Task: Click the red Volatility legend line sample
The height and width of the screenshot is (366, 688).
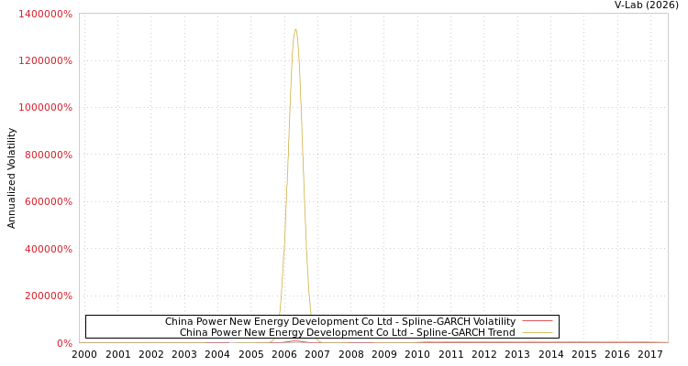Action: [x=538, y=321]
